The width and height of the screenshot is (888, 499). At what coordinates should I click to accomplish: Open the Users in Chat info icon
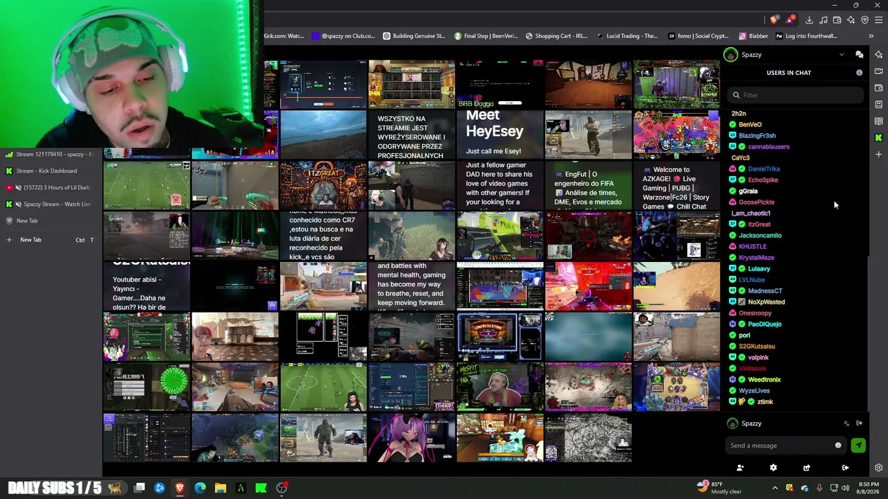click(x=859, y=73)
